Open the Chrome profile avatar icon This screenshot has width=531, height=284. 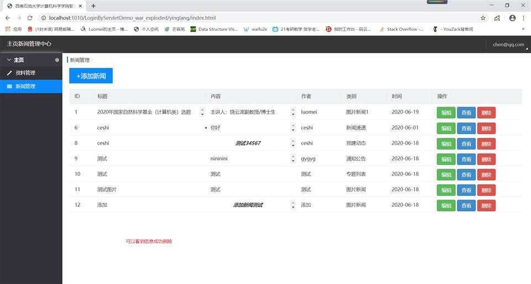click(512, 18)
